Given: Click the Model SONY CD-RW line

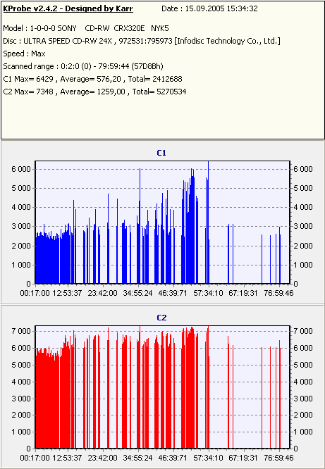Looking at the screenshot, I should click(x=86, y=28).
